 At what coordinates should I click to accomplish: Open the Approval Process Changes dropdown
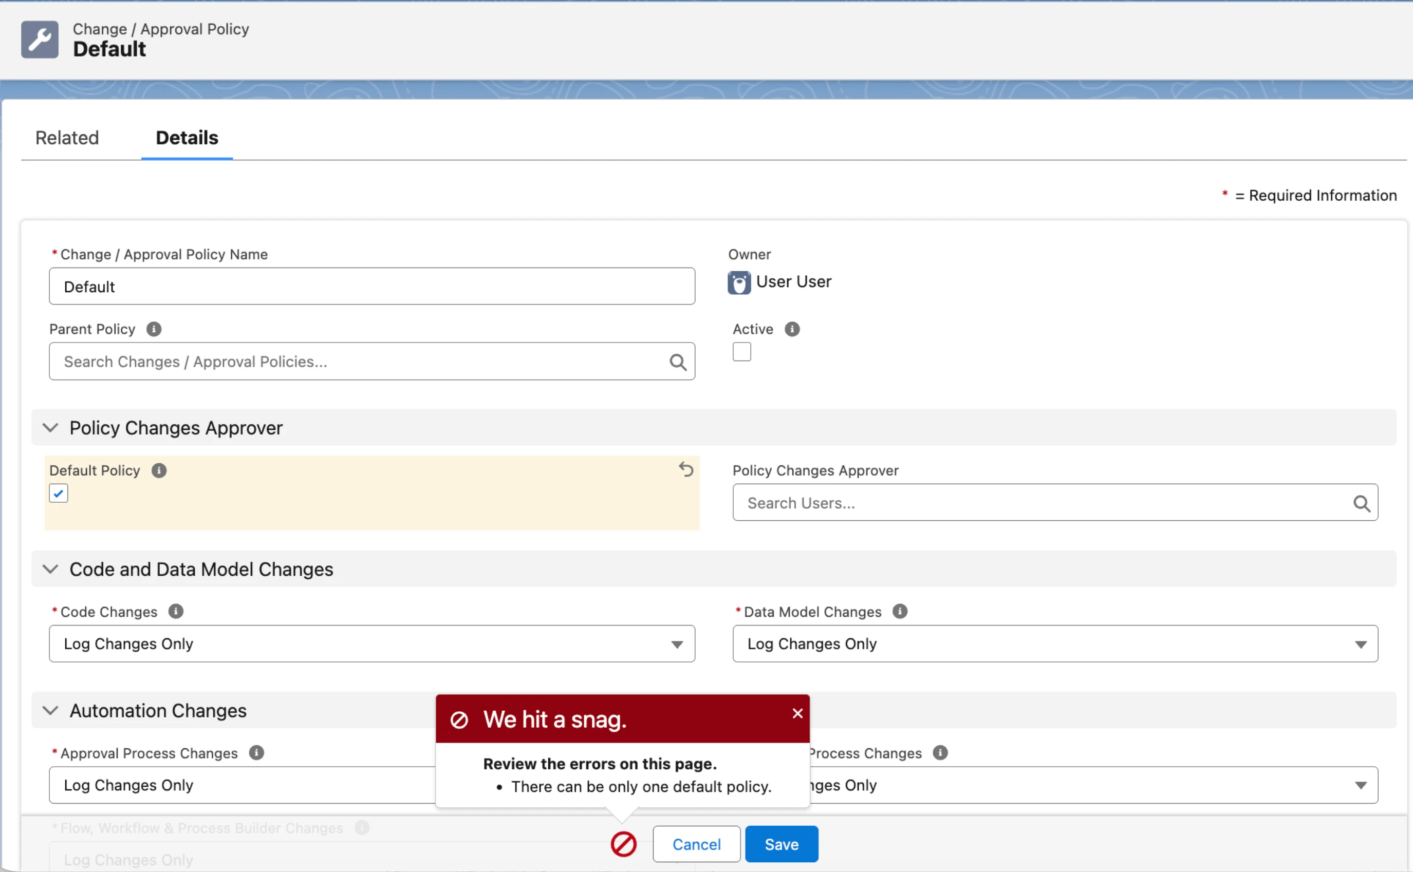[243, 786]
